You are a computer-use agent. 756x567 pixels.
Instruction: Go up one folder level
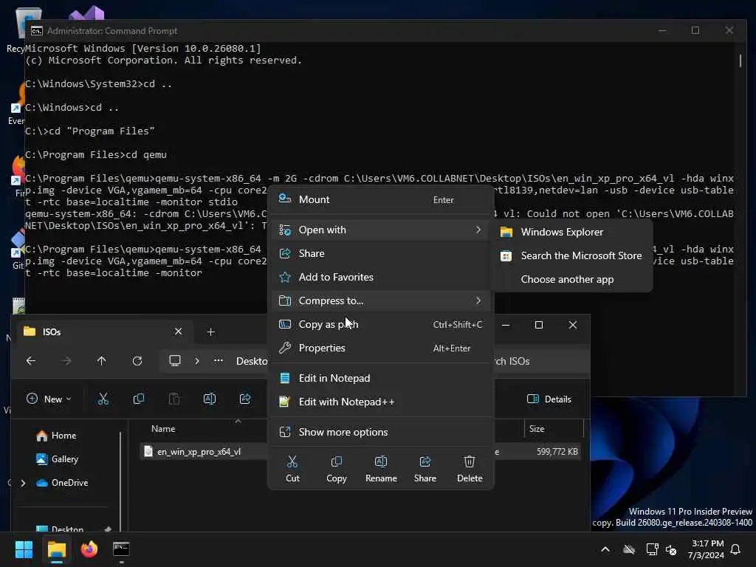coord(101,361)
